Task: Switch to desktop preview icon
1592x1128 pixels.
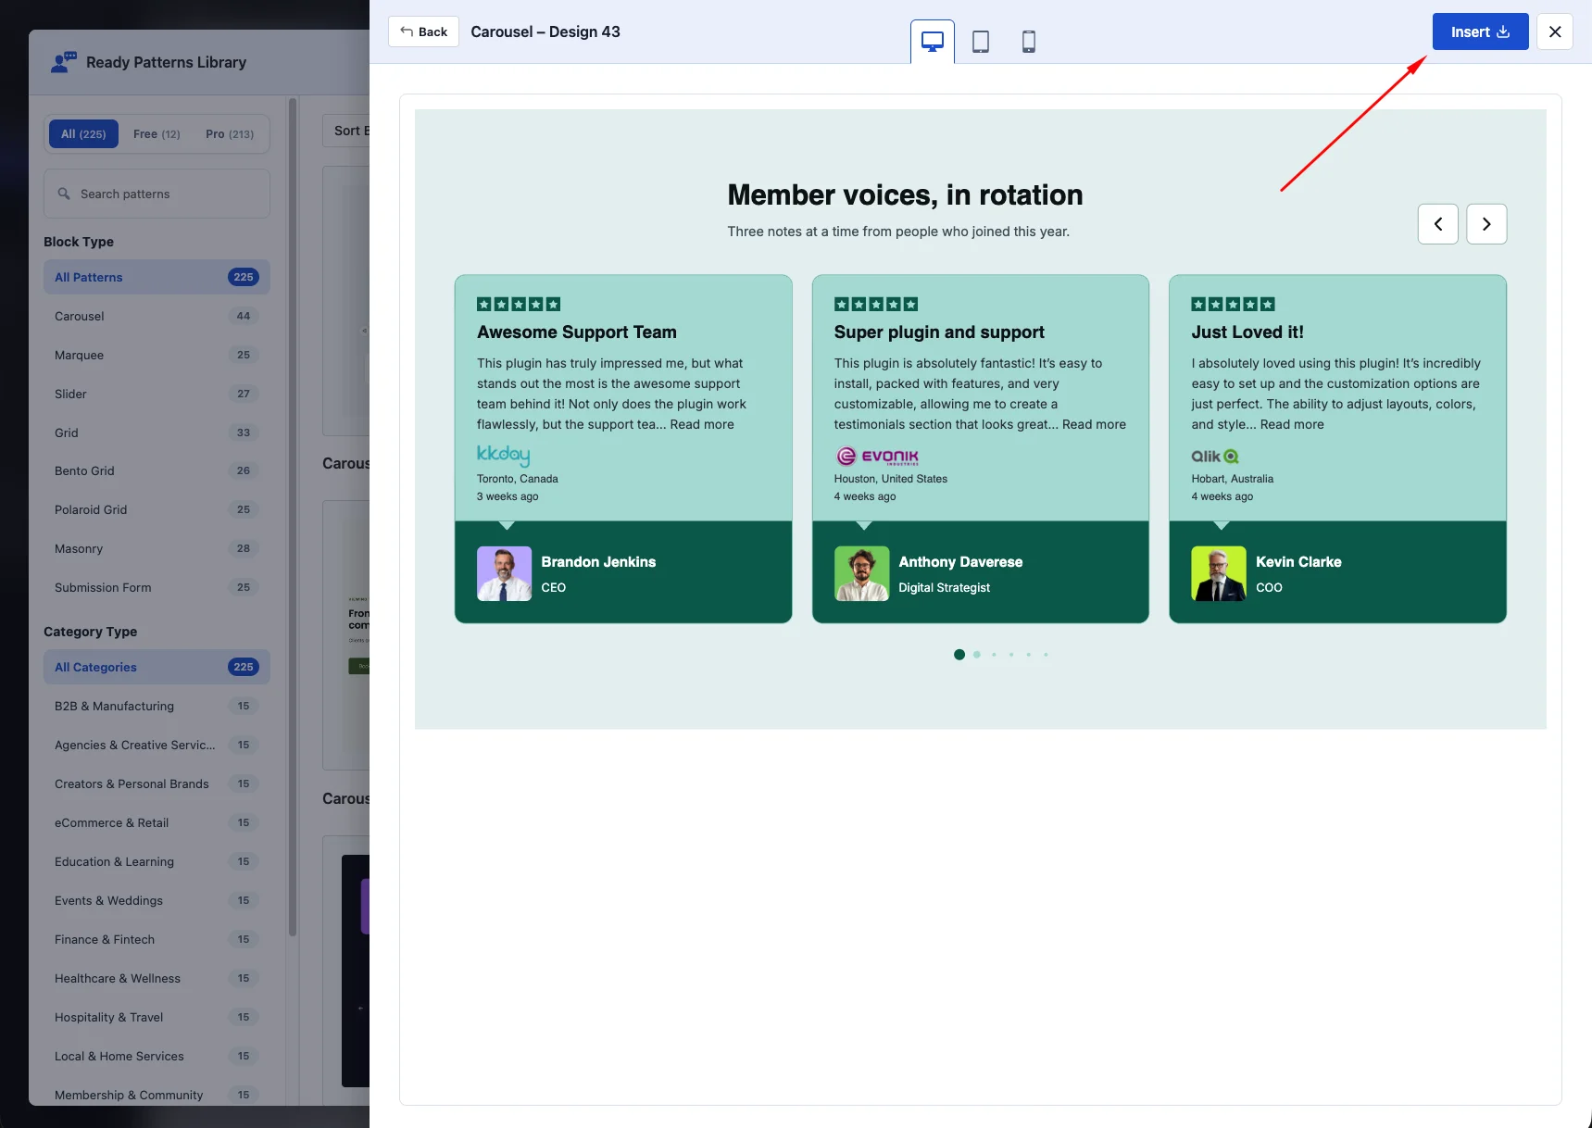Action: [932, 42]
